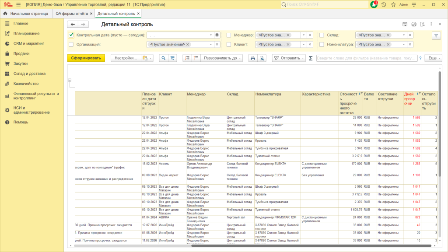Open the control date dropdown arrow

pos(211,35)
